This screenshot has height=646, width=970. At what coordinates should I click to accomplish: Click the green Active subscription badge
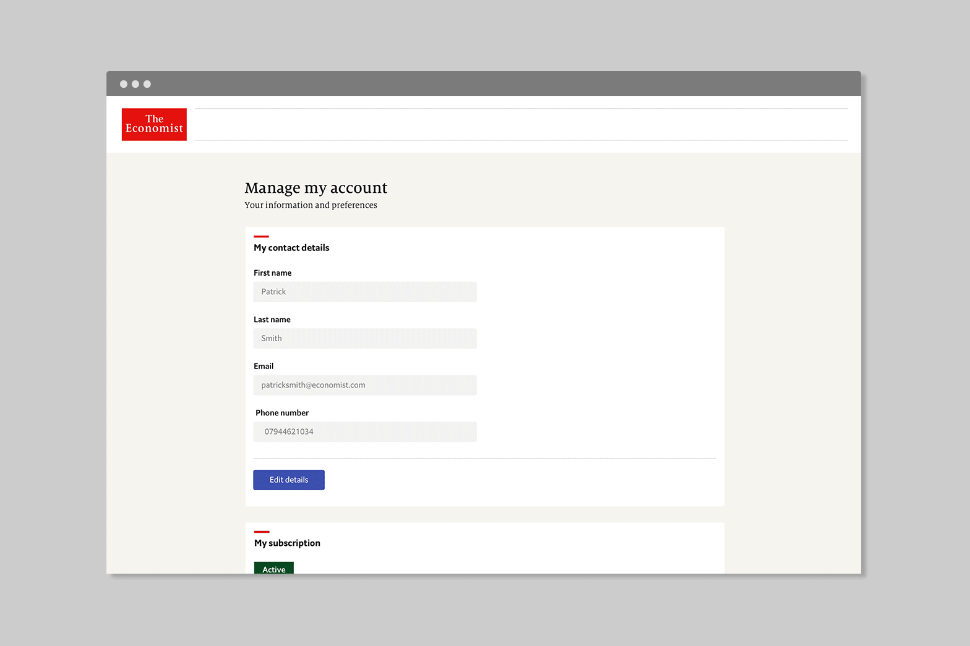click(x=273, y=568)
